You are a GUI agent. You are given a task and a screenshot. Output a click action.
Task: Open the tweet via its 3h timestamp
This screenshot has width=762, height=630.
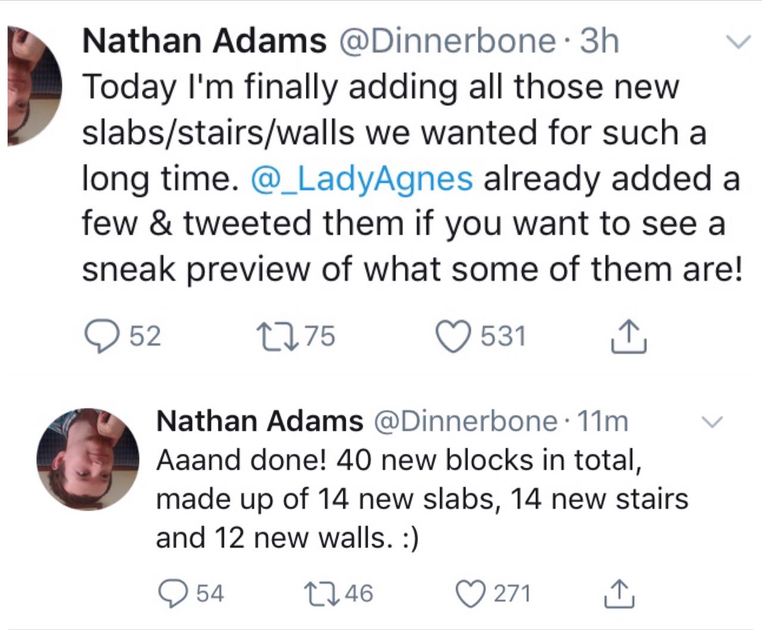coord(599,41)
